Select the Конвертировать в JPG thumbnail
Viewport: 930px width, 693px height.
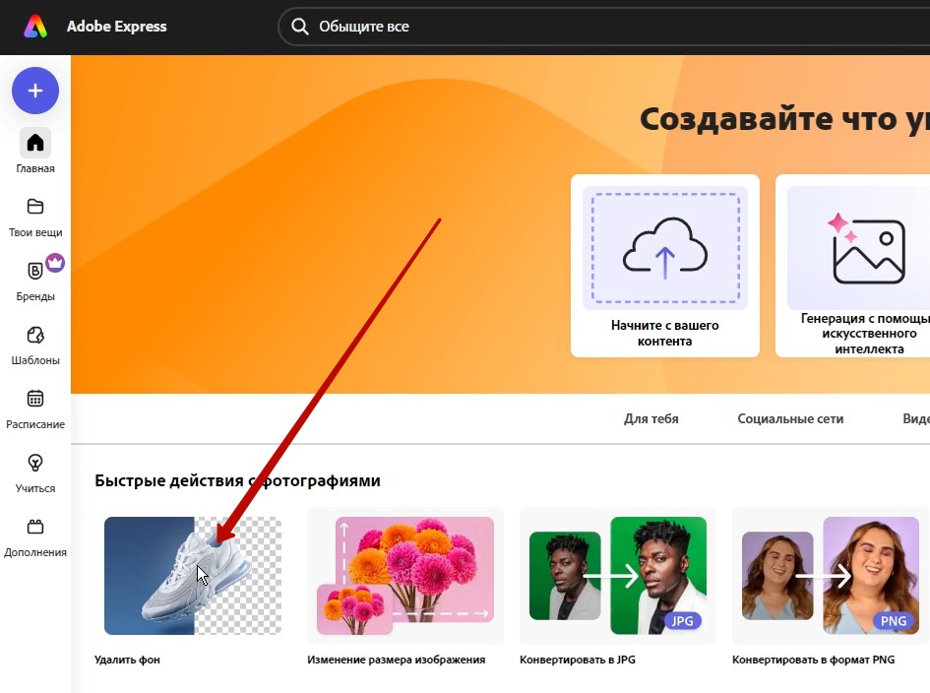tap(617, 576)
